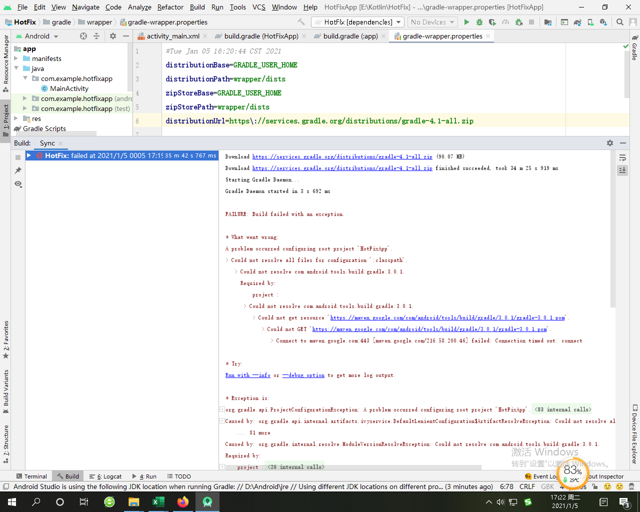Open the gradle-3.0.1.pom resource link
640x512 pixels.
(447, 317)
